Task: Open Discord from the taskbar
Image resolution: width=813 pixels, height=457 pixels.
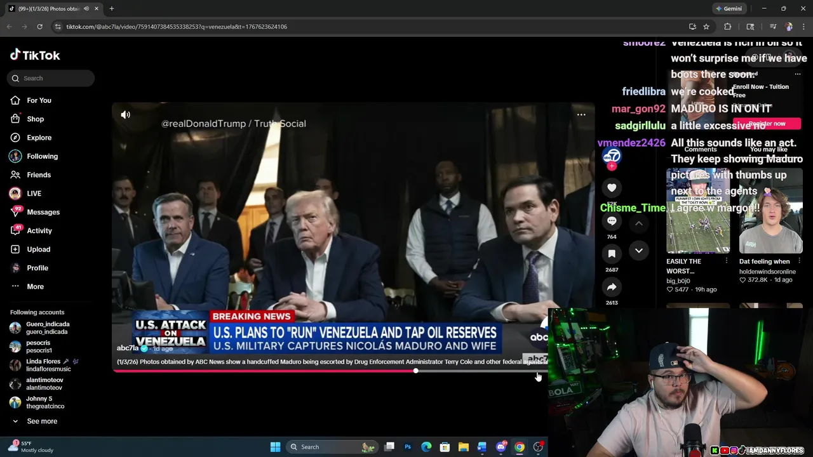Action: 501,447
